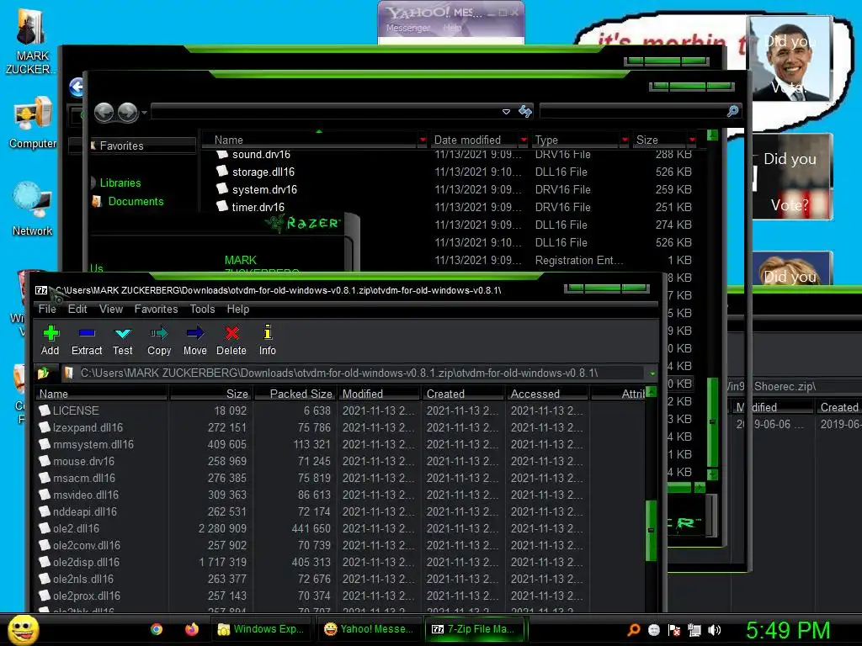Sort 7-Zip list by Packed Size column

294,394
